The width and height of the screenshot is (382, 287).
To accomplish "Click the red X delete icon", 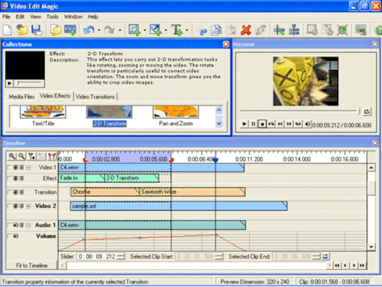I will (245, 30).
